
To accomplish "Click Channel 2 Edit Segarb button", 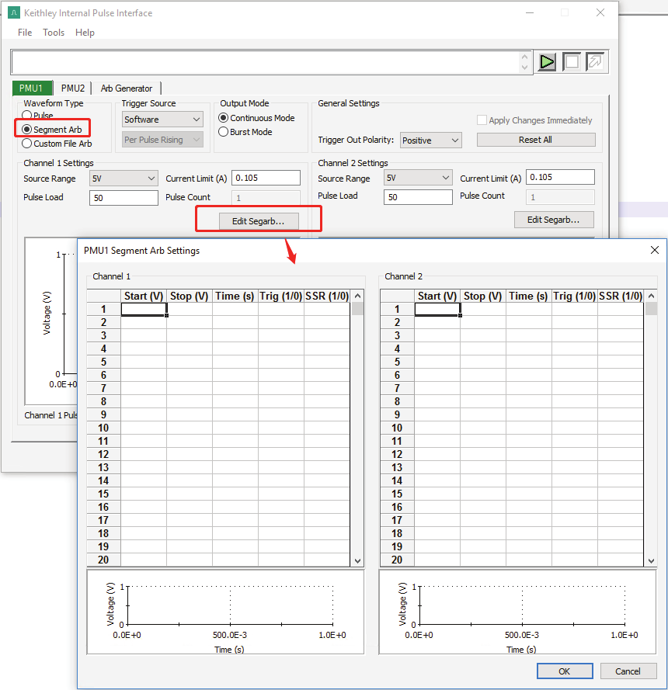I will 554,220.
